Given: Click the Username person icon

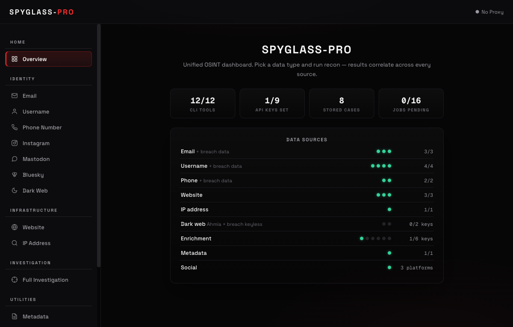Looking at the screenshot, I should tap(15, 111).
